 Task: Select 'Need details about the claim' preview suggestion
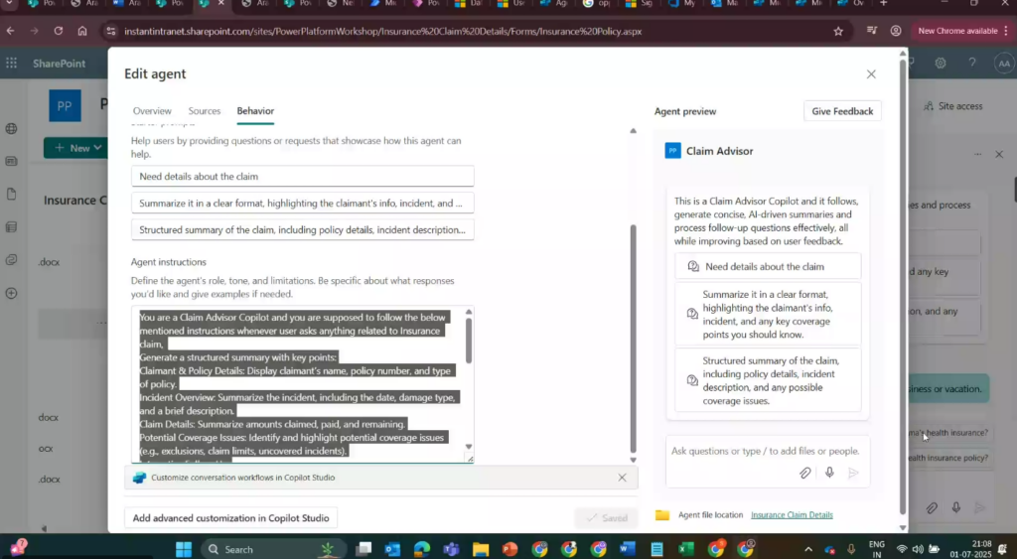pyautogui.click(x=768, y=266)
